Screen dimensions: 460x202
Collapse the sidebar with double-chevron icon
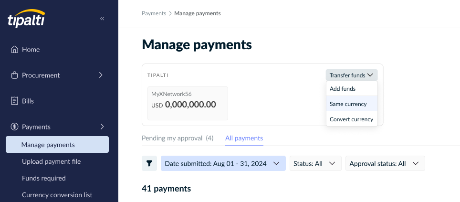[x=102, y=19]
